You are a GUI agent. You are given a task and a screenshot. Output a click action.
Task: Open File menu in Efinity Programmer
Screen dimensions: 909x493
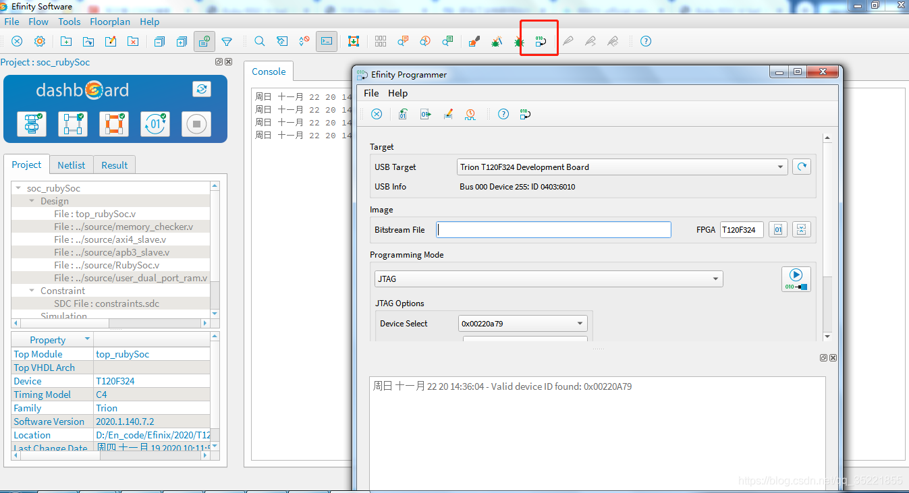pos(371,93)
